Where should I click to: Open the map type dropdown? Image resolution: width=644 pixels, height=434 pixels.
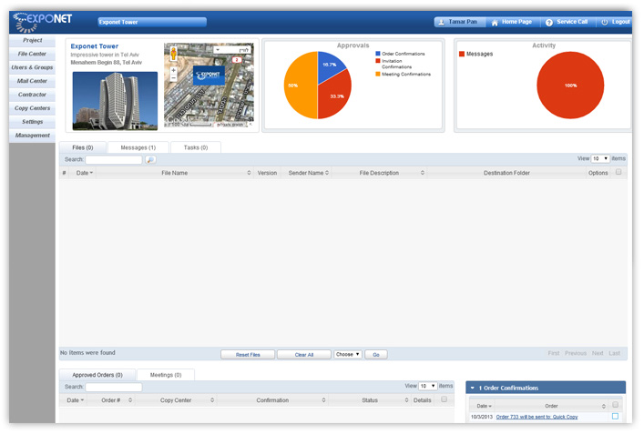tap(232, 50)
